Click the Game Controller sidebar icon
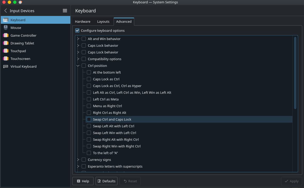The width and height of the screenshot is (304, 188). (6, 35)
